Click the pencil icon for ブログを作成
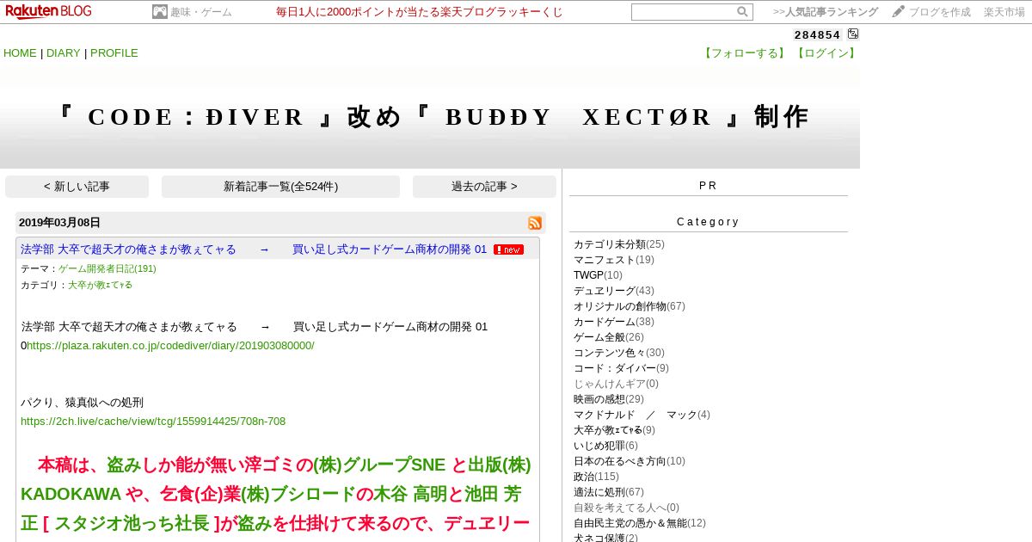Image resolution: width=1032 pixels, height=542 pixels. 898,12
